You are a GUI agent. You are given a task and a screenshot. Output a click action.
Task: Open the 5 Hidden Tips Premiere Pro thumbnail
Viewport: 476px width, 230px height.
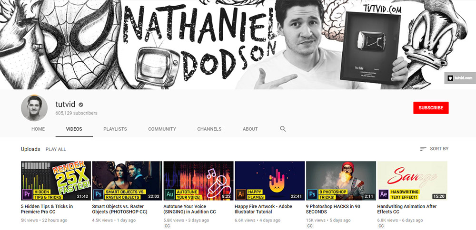tap(56, 181)
